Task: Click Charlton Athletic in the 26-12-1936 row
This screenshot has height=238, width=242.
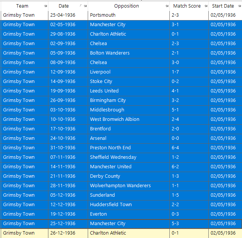Action: coord(129,233)
